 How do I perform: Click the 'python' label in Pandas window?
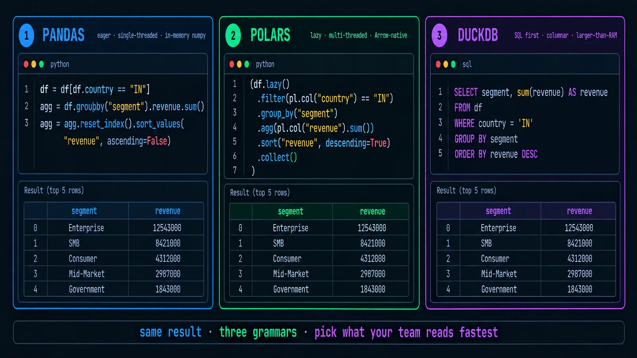(60, 64)
